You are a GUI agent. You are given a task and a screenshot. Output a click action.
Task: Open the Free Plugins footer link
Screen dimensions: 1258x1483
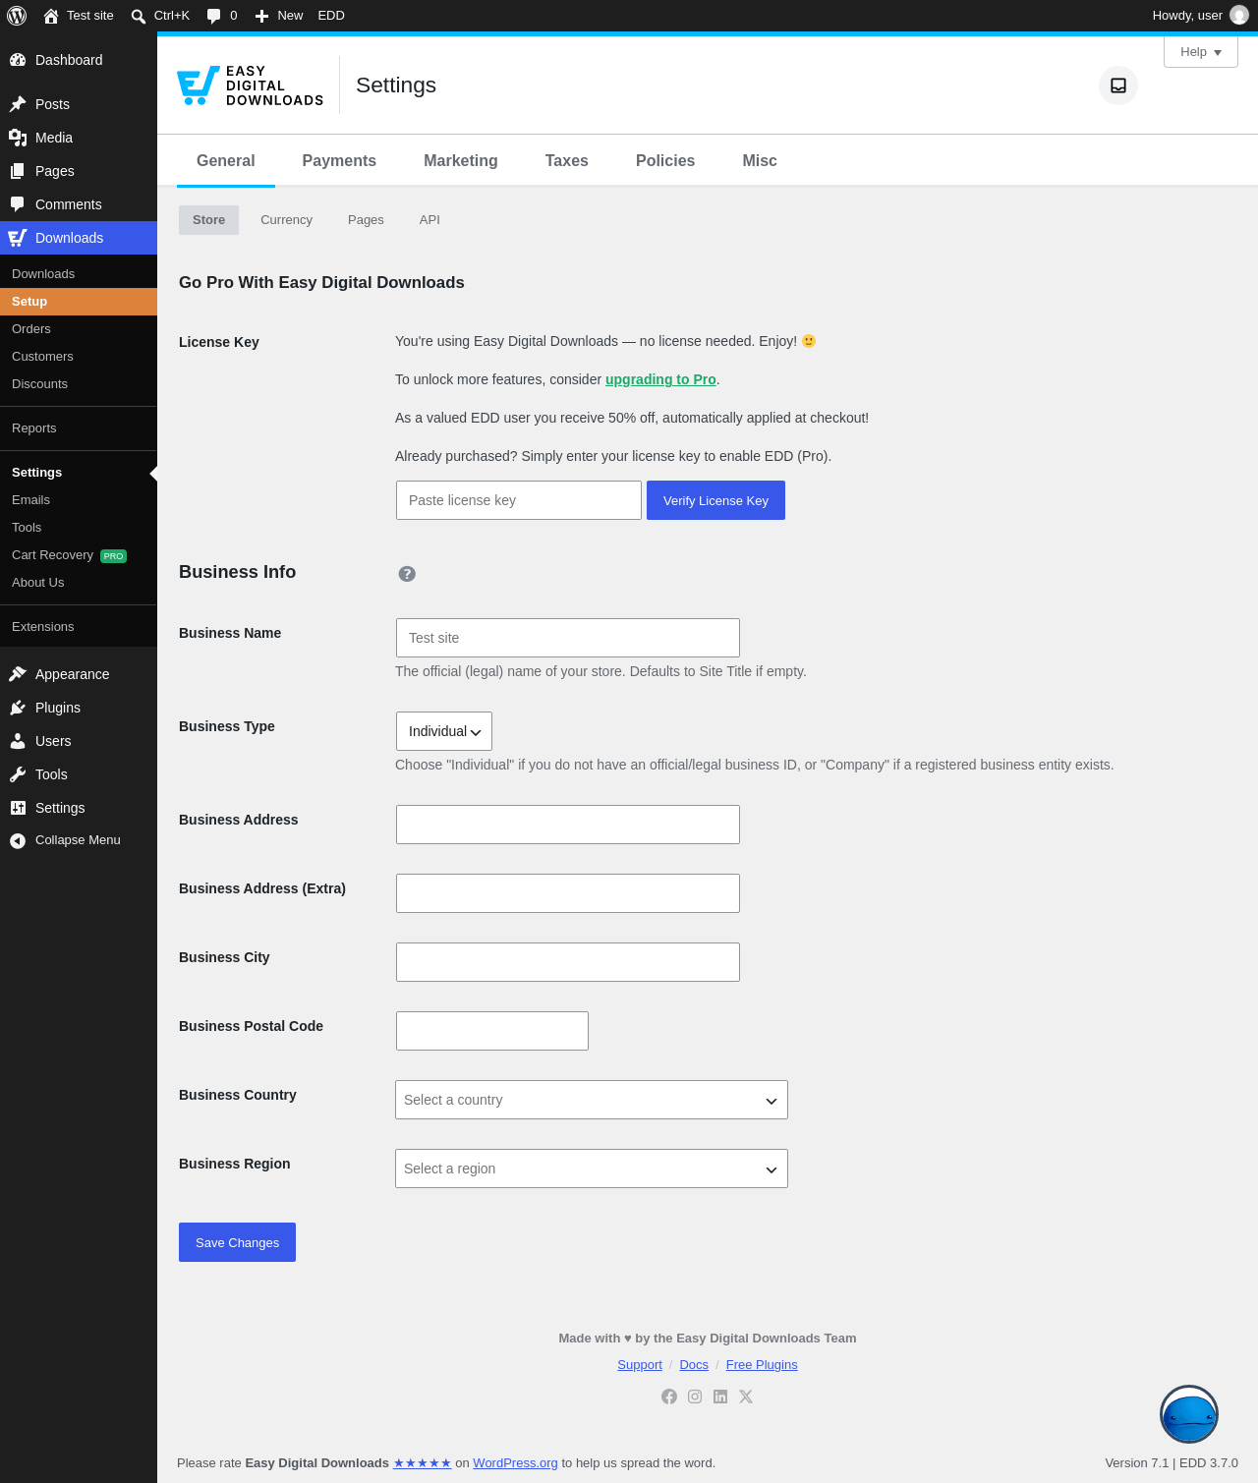(x=762, y=1365)
